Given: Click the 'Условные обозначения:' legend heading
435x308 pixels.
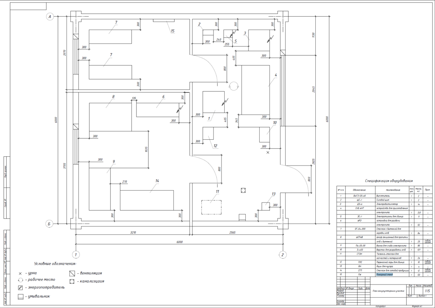Looking at the screenshot, I should (x=55, y=264).
